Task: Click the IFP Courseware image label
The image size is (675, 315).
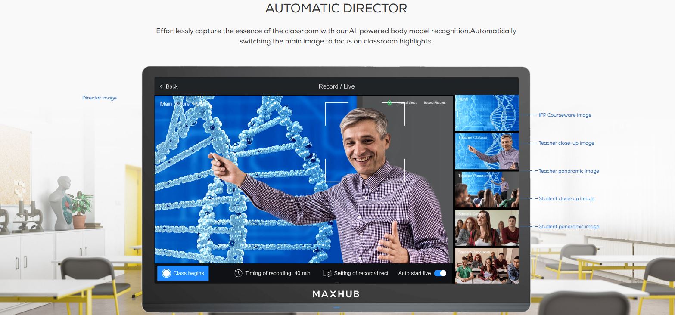Action: 565,115
